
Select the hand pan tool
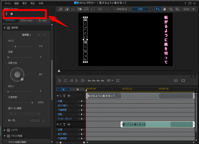[x=165, y=9]
